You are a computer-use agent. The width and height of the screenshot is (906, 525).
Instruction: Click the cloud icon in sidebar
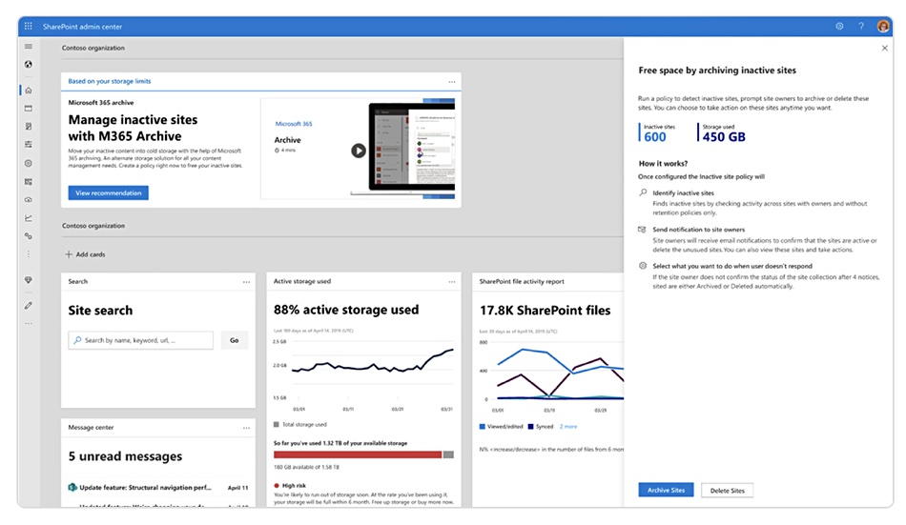29,200
